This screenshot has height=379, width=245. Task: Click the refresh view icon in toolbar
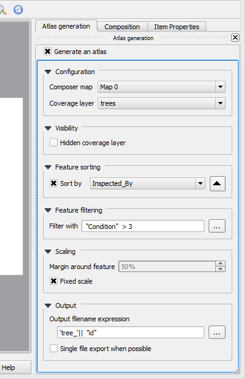tap(18, 10)
